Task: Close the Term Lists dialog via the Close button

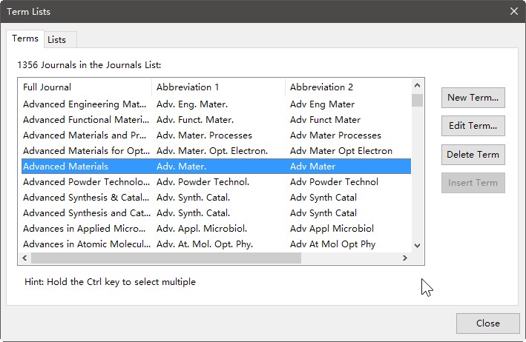Action: pos(487,323)
